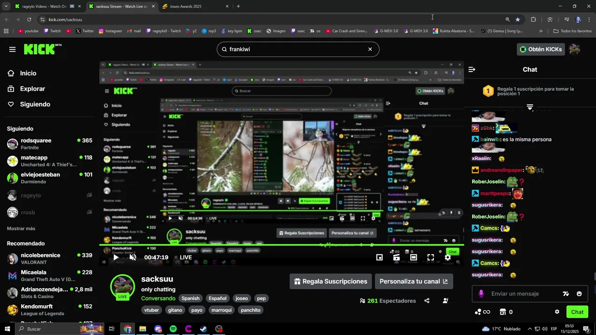Unmute the stream player audio
The height and width of the screenshot is (335, 596).
point(133,257)
